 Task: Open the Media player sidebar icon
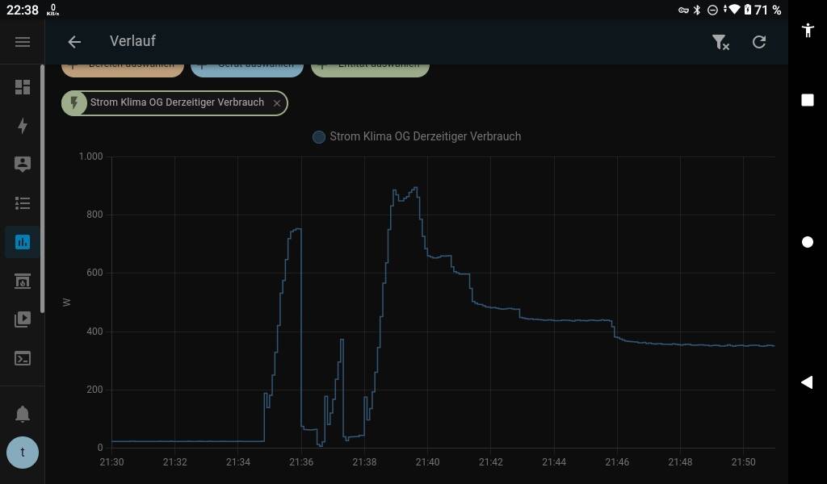(23, 319)
